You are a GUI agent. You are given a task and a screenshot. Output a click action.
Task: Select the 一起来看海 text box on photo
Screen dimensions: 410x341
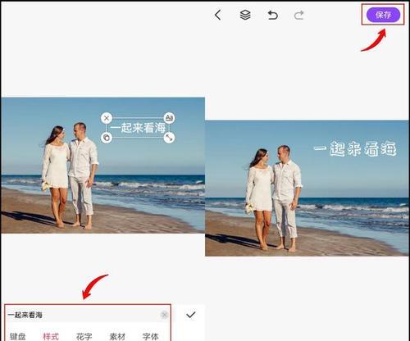138,128
